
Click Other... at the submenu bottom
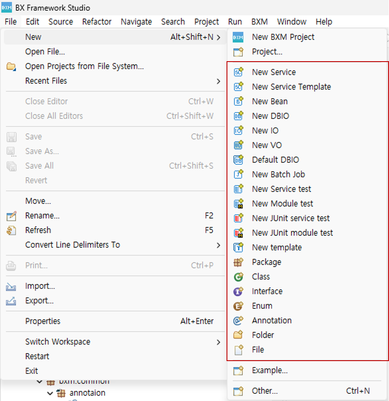point(265,391)
